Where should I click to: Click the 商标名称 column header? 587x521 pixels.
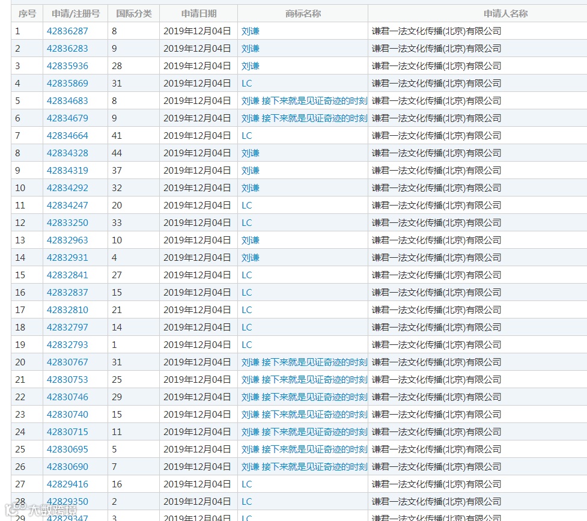303,14
